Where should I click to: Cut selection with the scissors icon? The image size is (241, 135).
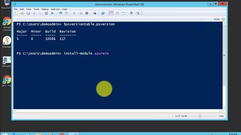pyautogui.click(x=34, y=13)
